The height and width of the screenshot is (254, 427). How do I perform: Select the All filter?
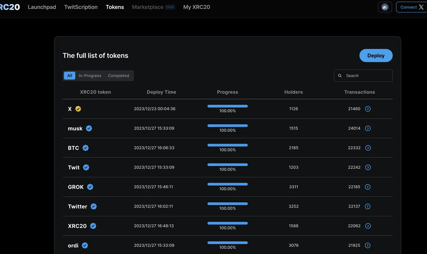[x=69, y=76]
